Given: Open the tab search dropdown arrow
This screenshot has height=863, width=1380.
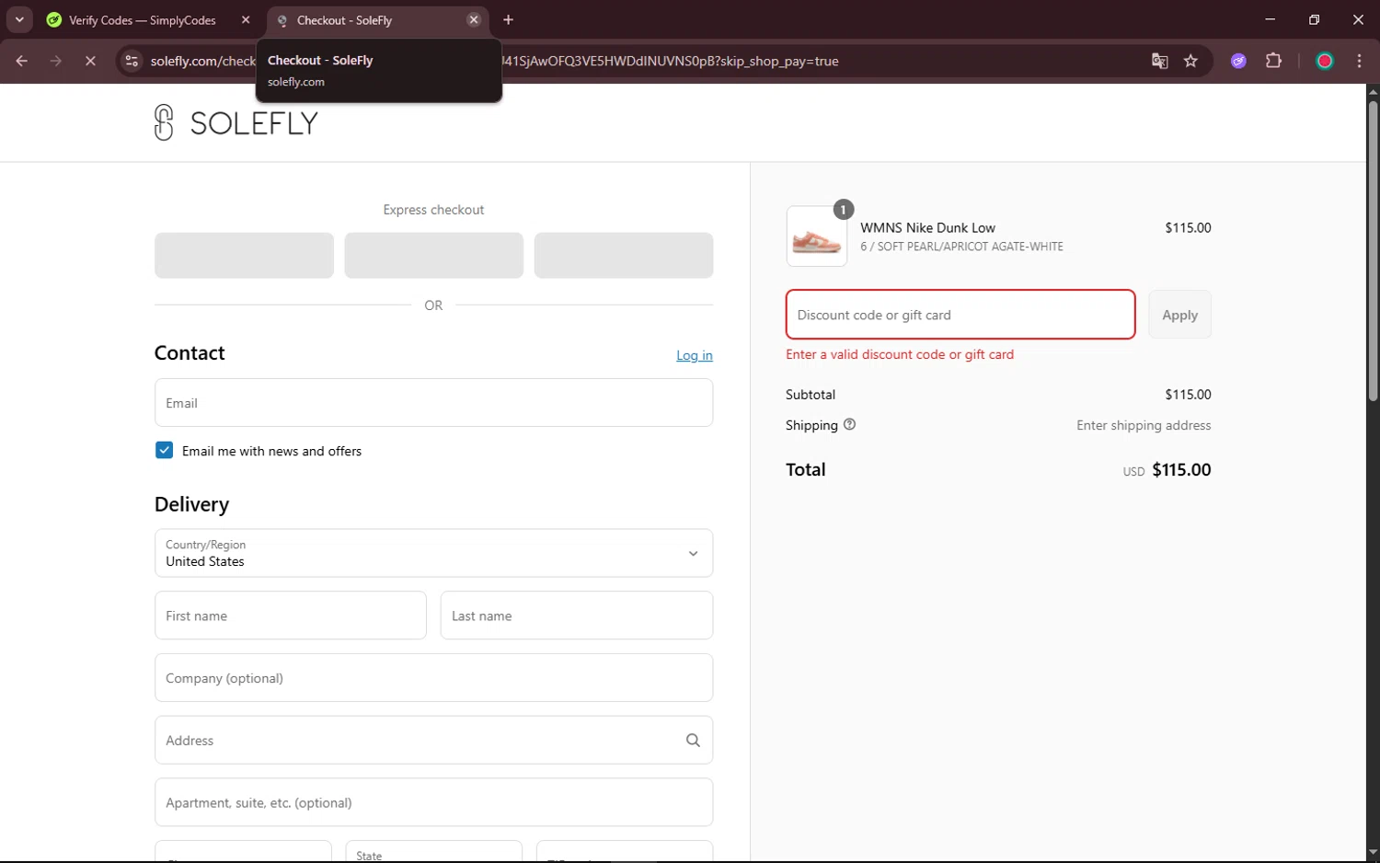Looking at the screenshot, I should (19, 19).
